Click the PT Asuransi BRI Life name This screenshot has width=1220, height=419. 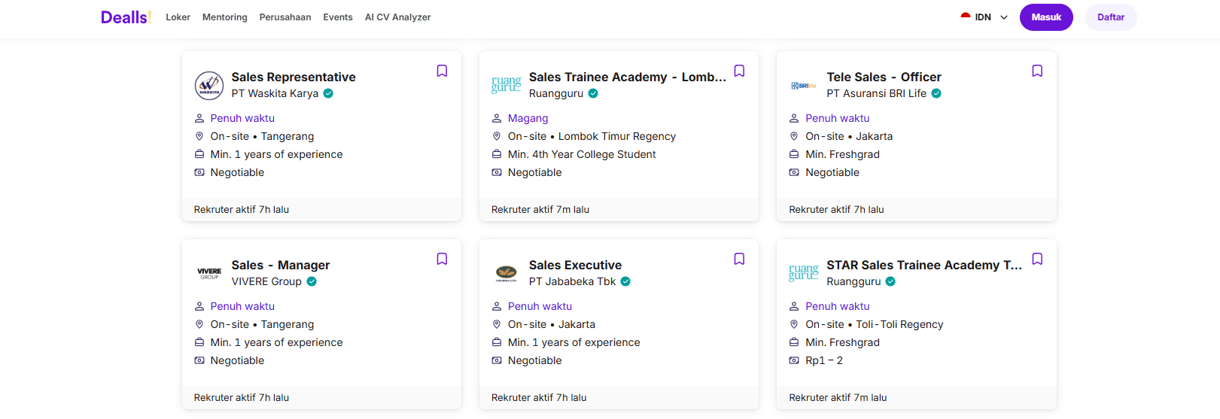pyautogui.click(x=877, y=93)
